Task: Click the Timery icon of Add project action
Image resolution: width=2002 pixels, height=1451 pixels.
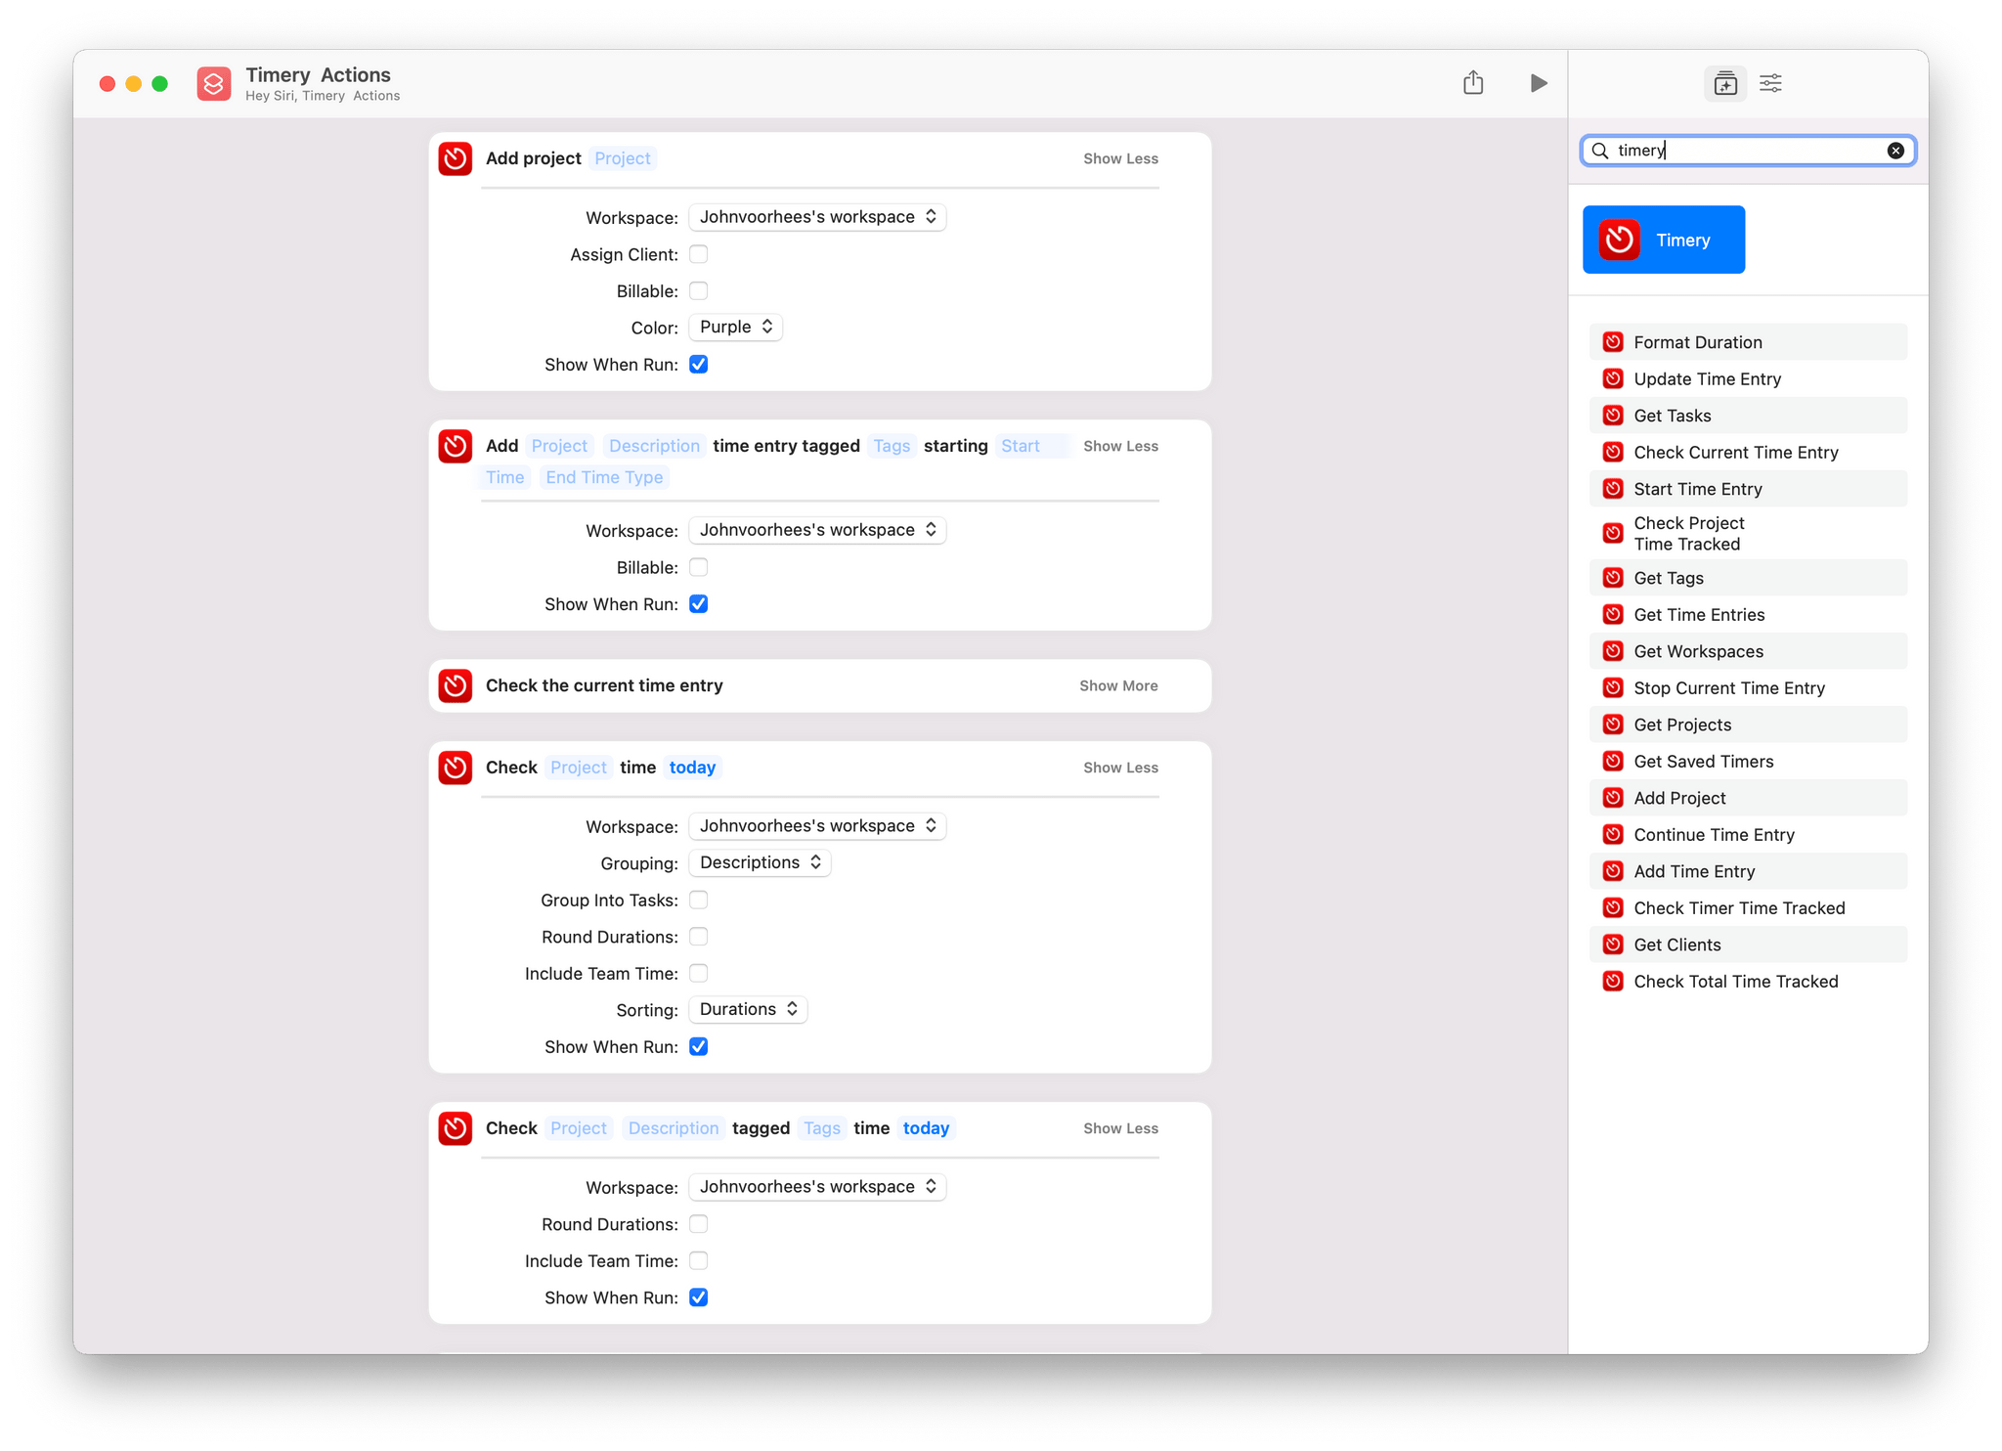Action: click(x=455, y=158)
